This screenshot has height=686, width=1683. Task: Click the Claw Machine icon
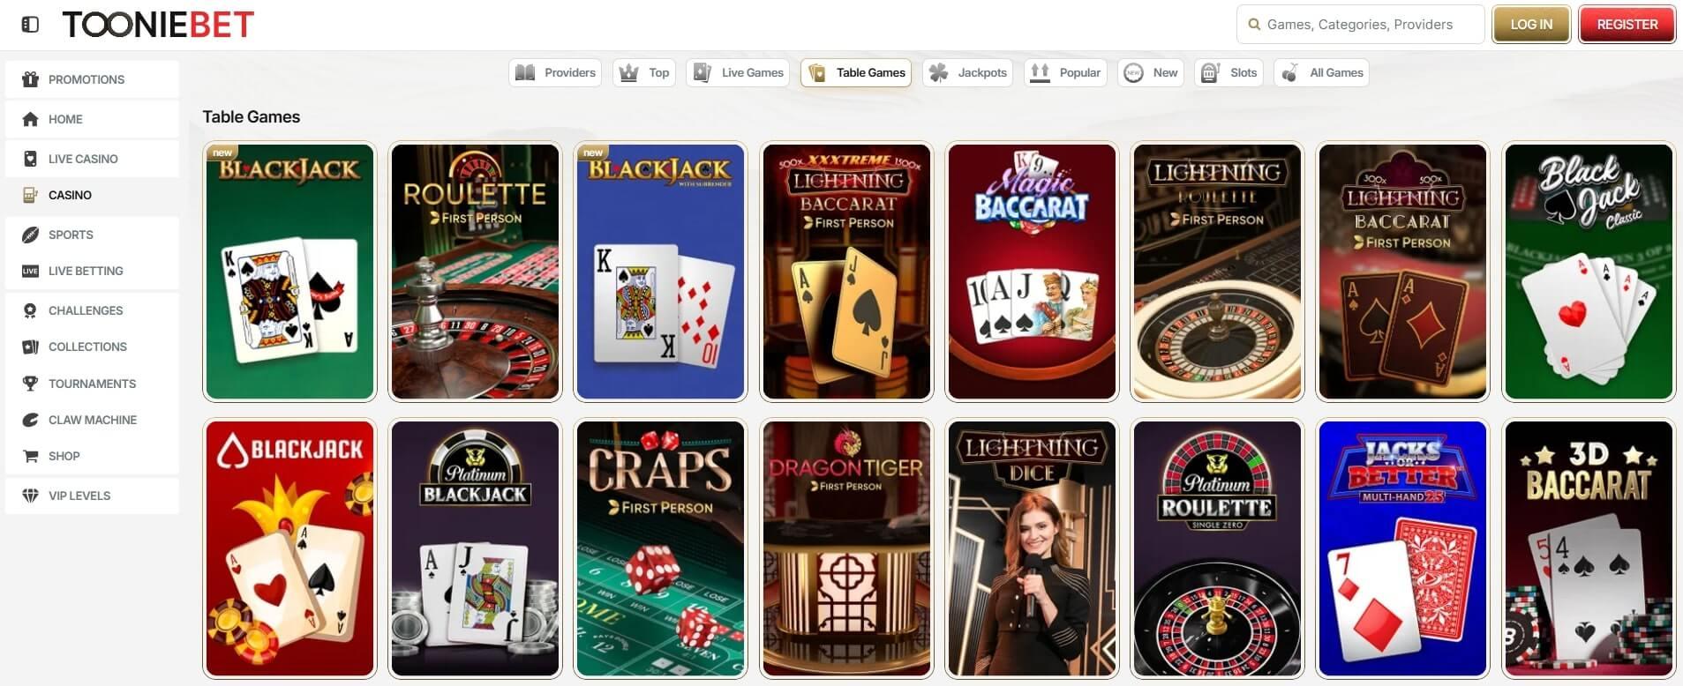(x=30, y=420)
